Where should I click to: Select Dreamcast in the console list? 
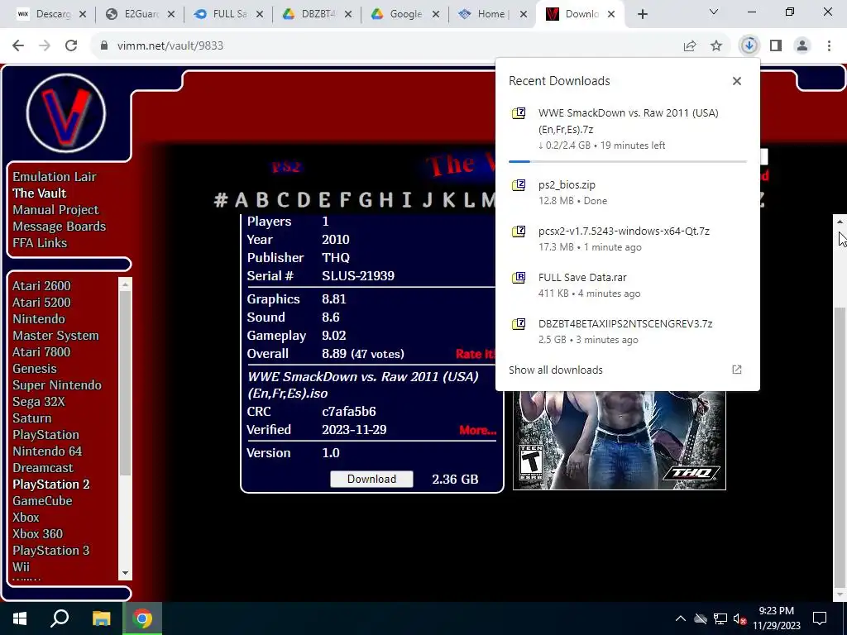pyautogui.click(x=43, y=468)
